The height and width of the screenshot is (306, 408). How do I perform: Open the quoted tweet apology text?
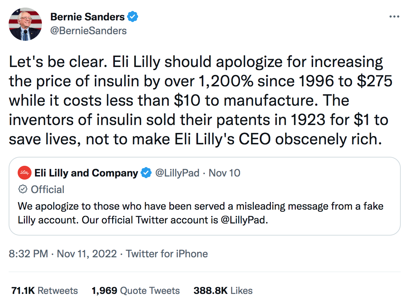coord(200,213)
